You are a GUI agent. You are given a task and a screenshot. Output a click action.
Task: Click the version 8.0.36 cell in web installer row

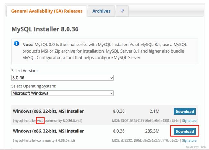pos(119,111)
